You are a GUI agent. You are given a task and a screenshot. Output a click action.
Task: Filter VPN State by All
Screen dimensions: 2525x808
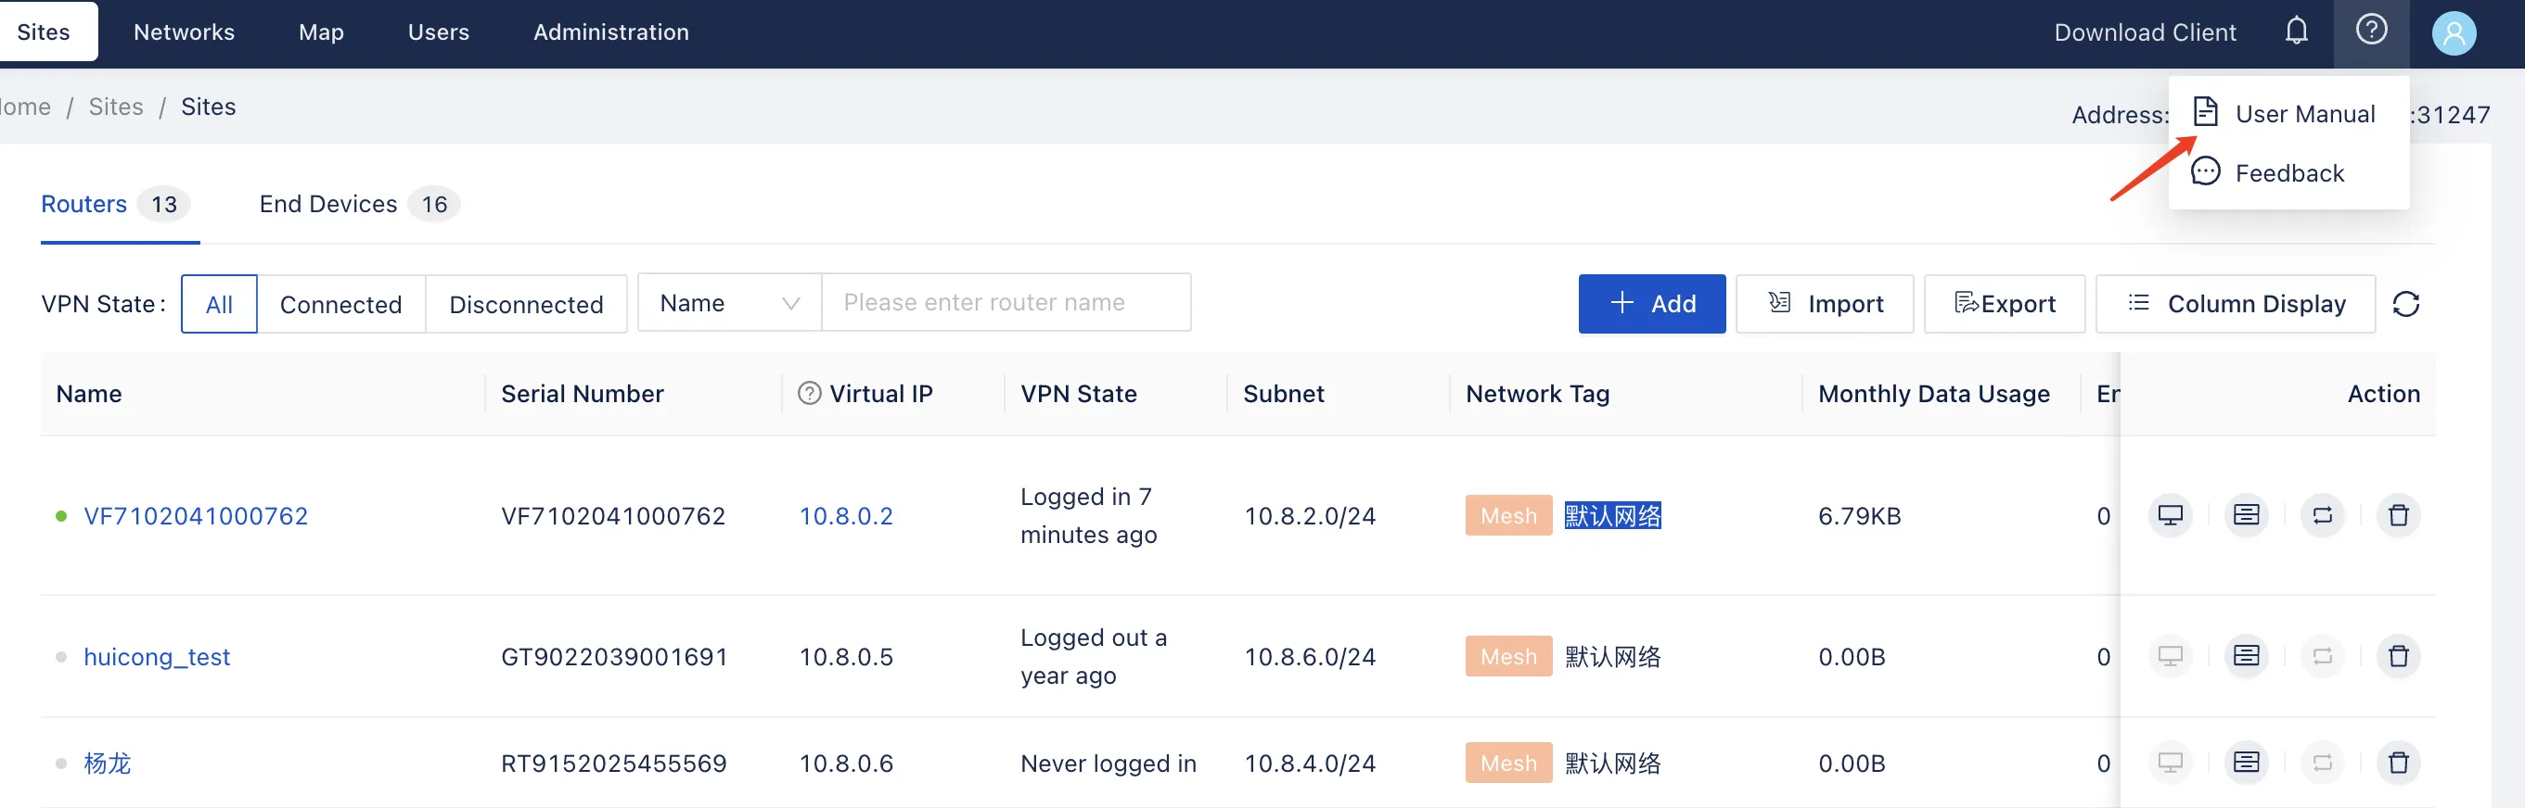220,305
